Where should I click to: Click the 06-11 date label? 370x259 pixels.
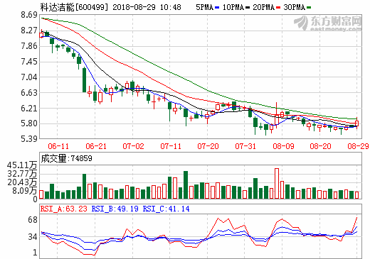[58, 146]
